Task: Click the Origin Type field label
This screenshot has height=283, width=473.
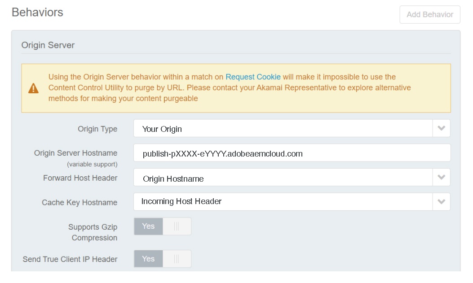Action: tap(97, 129)
